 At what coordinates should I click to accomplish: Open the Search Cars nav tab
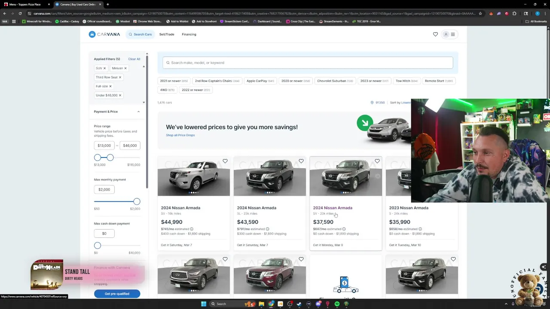[140, 34]
